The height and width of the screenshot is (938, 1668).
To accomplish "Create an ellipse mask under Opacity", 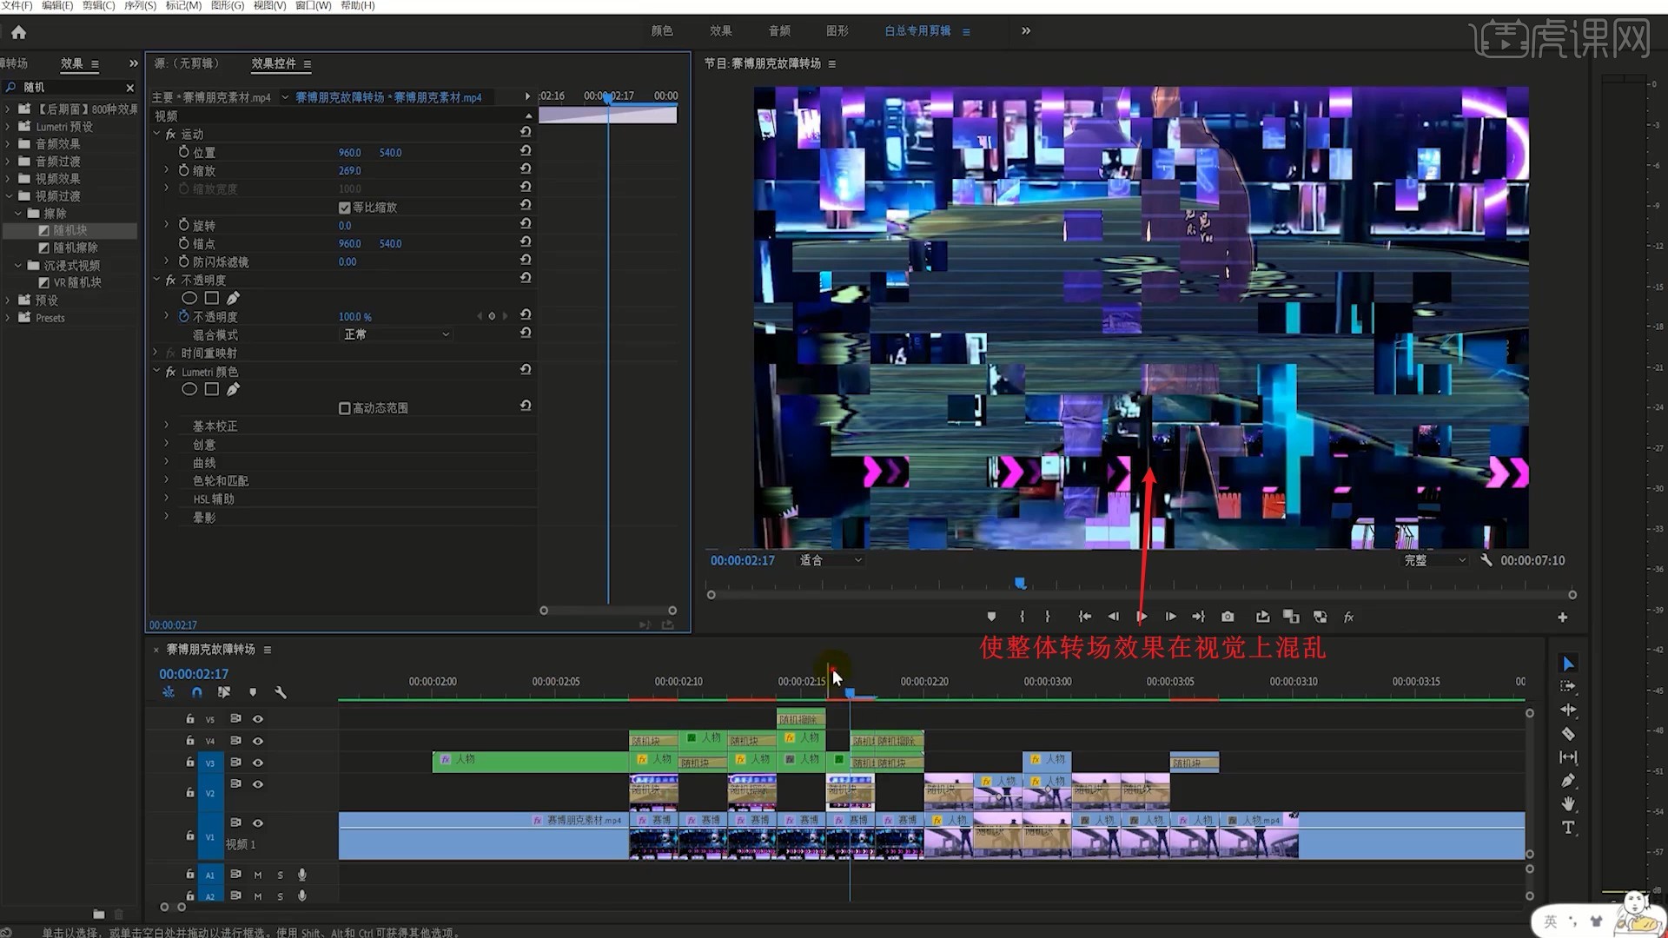I will pyautogui.click(x=189, y=298).
